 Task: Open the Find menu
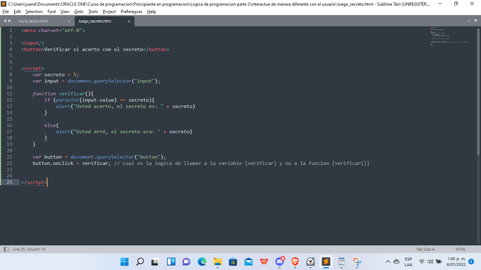51,12
